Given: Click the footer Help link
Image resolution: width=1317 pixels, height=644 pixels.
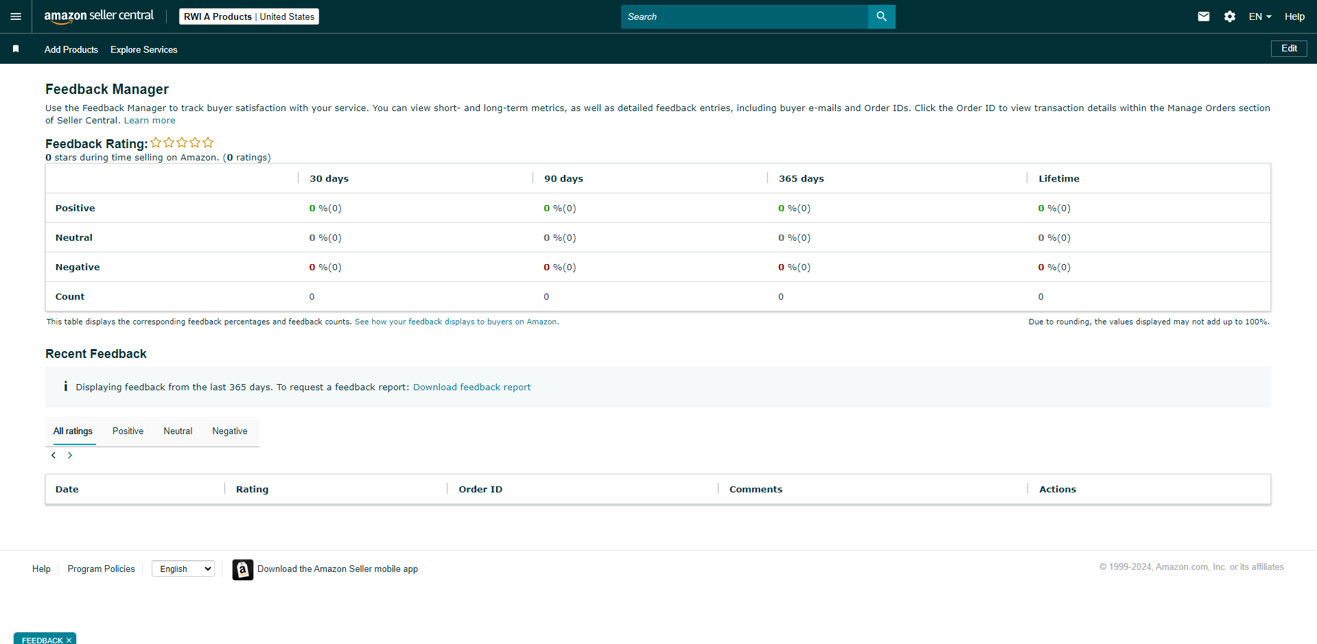Looking at the screenshot, I should tap(41, 569).
